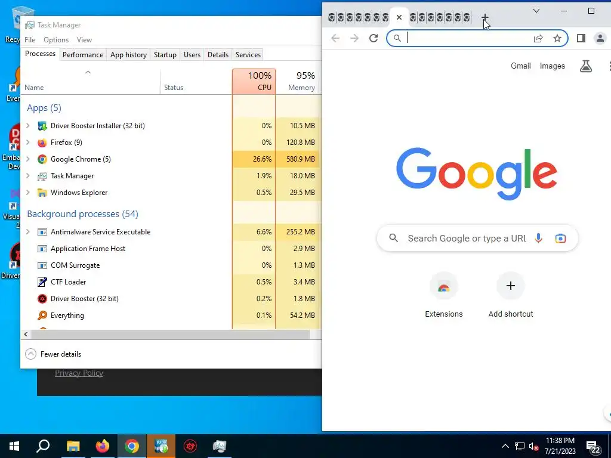The width and height of the screenshot is (611, 458).
Task: Click Task Manager horizontal scrollbar thumb
Action: point(170,334)
